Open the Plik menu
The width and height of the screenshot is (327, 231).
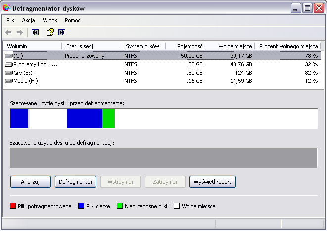[x=10, y=20]
